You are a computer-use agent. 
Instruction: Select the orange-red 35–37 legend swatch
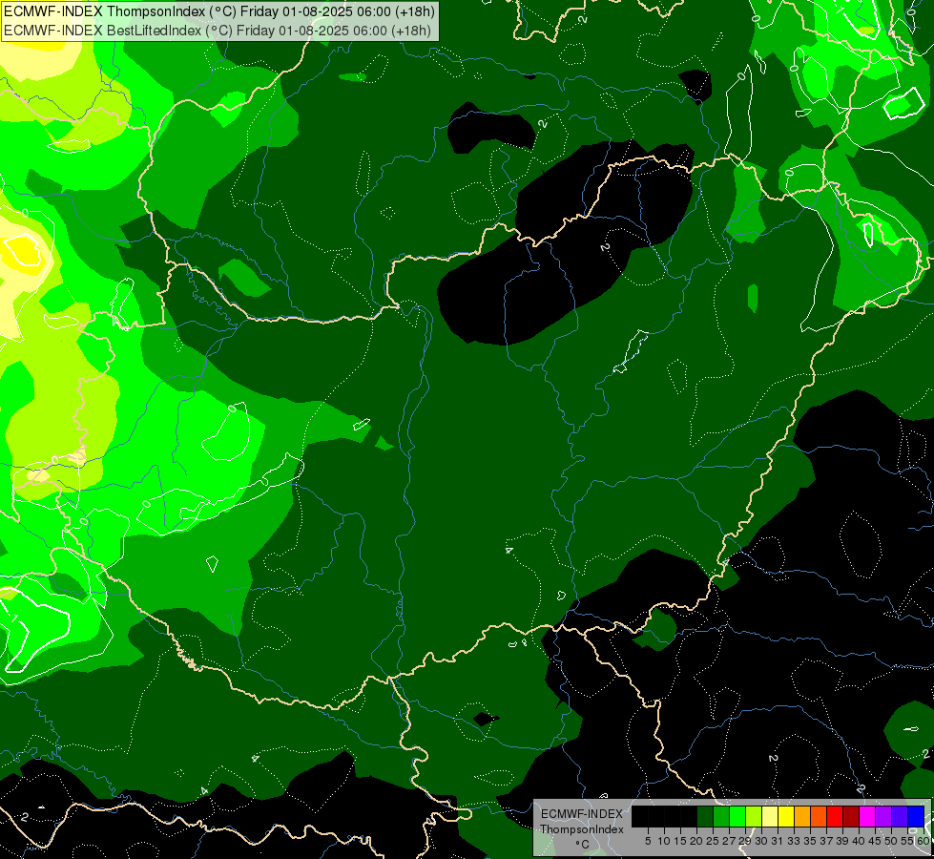(819, 817)
